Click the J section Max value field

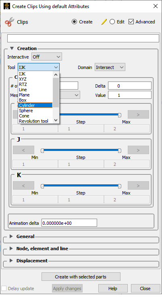coord(127,164)
